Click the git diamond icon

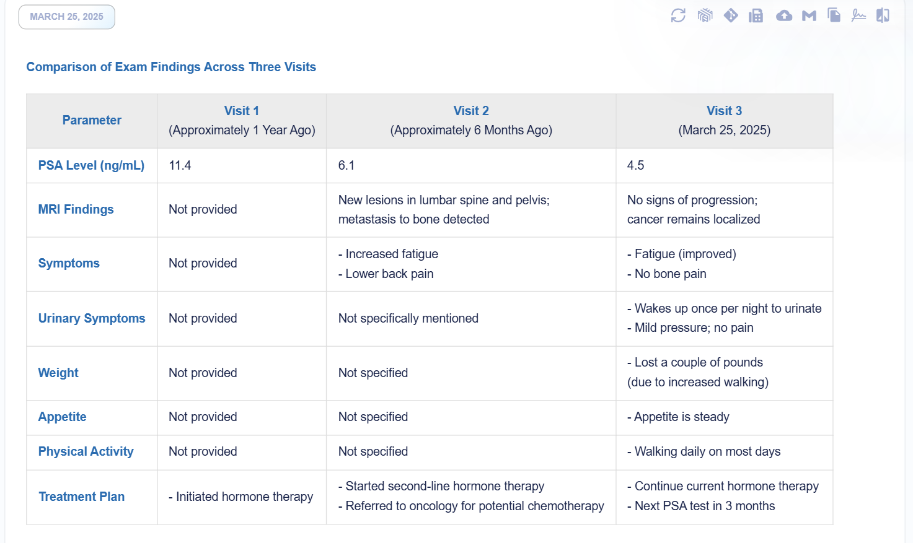tap(731, 15)
